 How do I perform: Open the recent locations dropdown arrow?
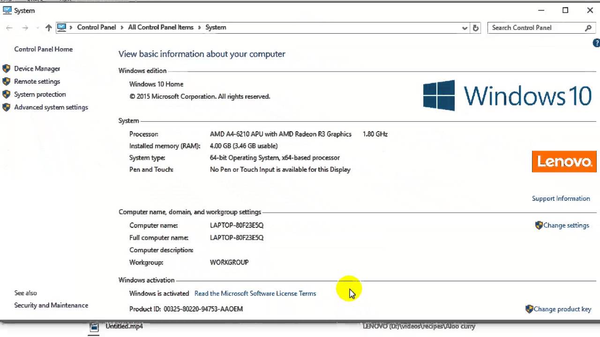pos(37,28)
